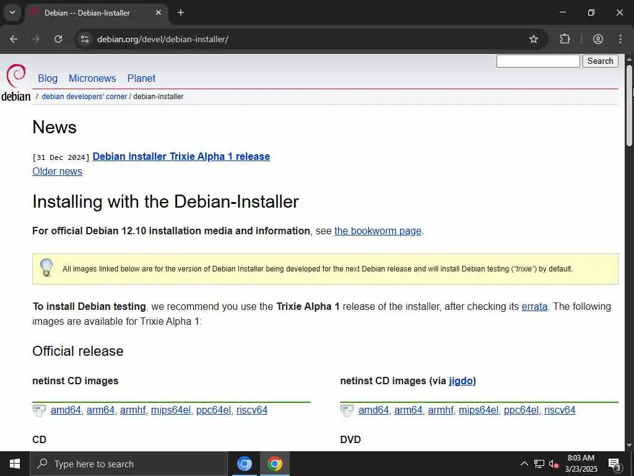Image resolution: width=634 pixels, height=476 pixels.
Task: Download riscv64 netinst CD image
Action: click(x=252, y=410)
